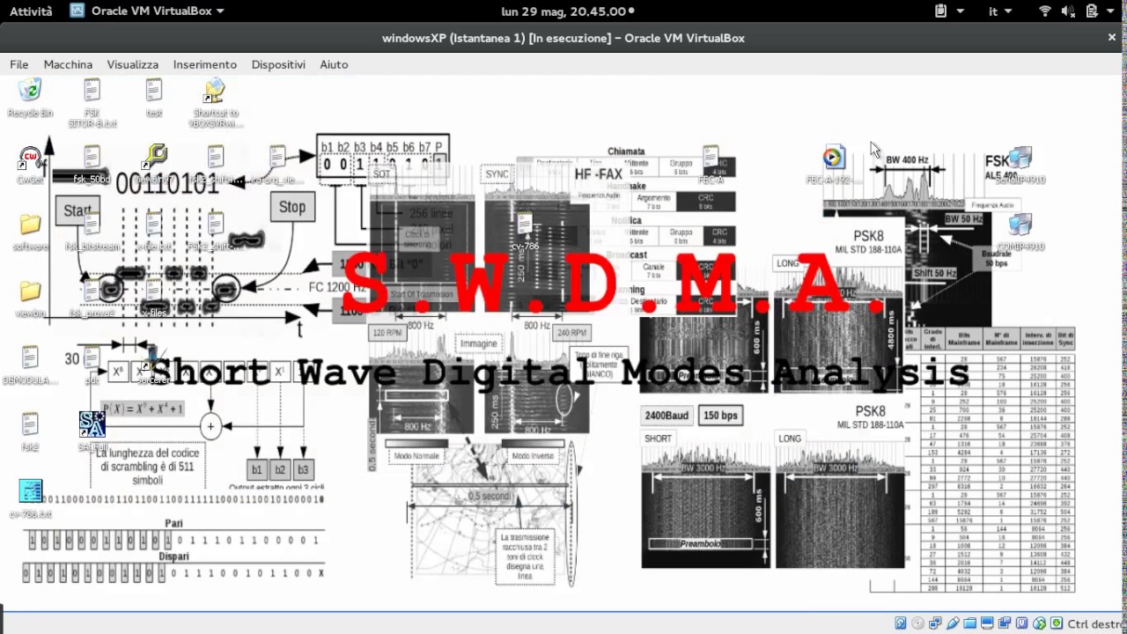Click the optical disc status icon
The height and width of the screenshot is (634, 1127).
click(x=917, y=623)
